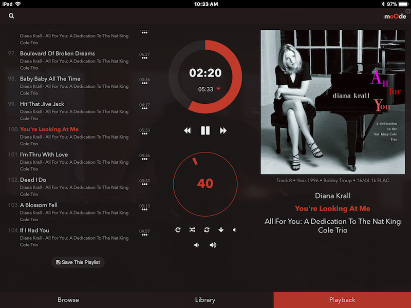The width and height of the screenshot is (411, 308).
Task: Open the menu dots for Deed I Do
Action: [x=144, y=184]
